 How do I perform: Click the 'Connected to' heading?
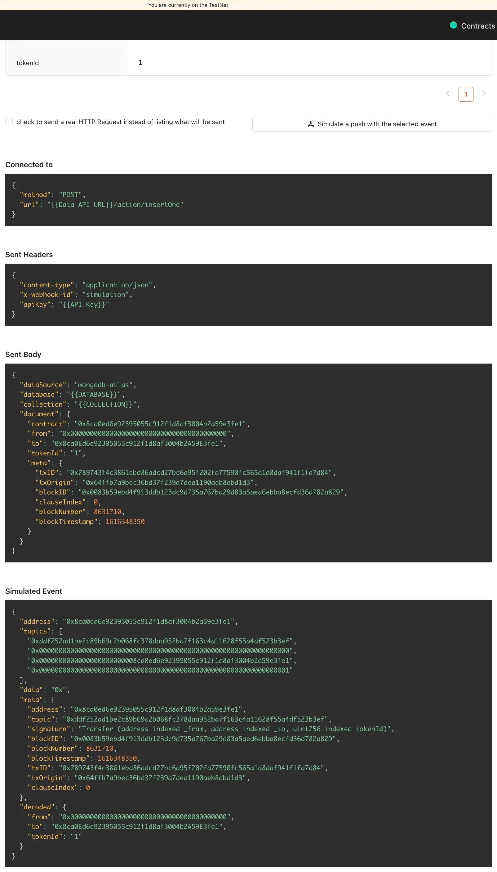(x=29, y=165)
